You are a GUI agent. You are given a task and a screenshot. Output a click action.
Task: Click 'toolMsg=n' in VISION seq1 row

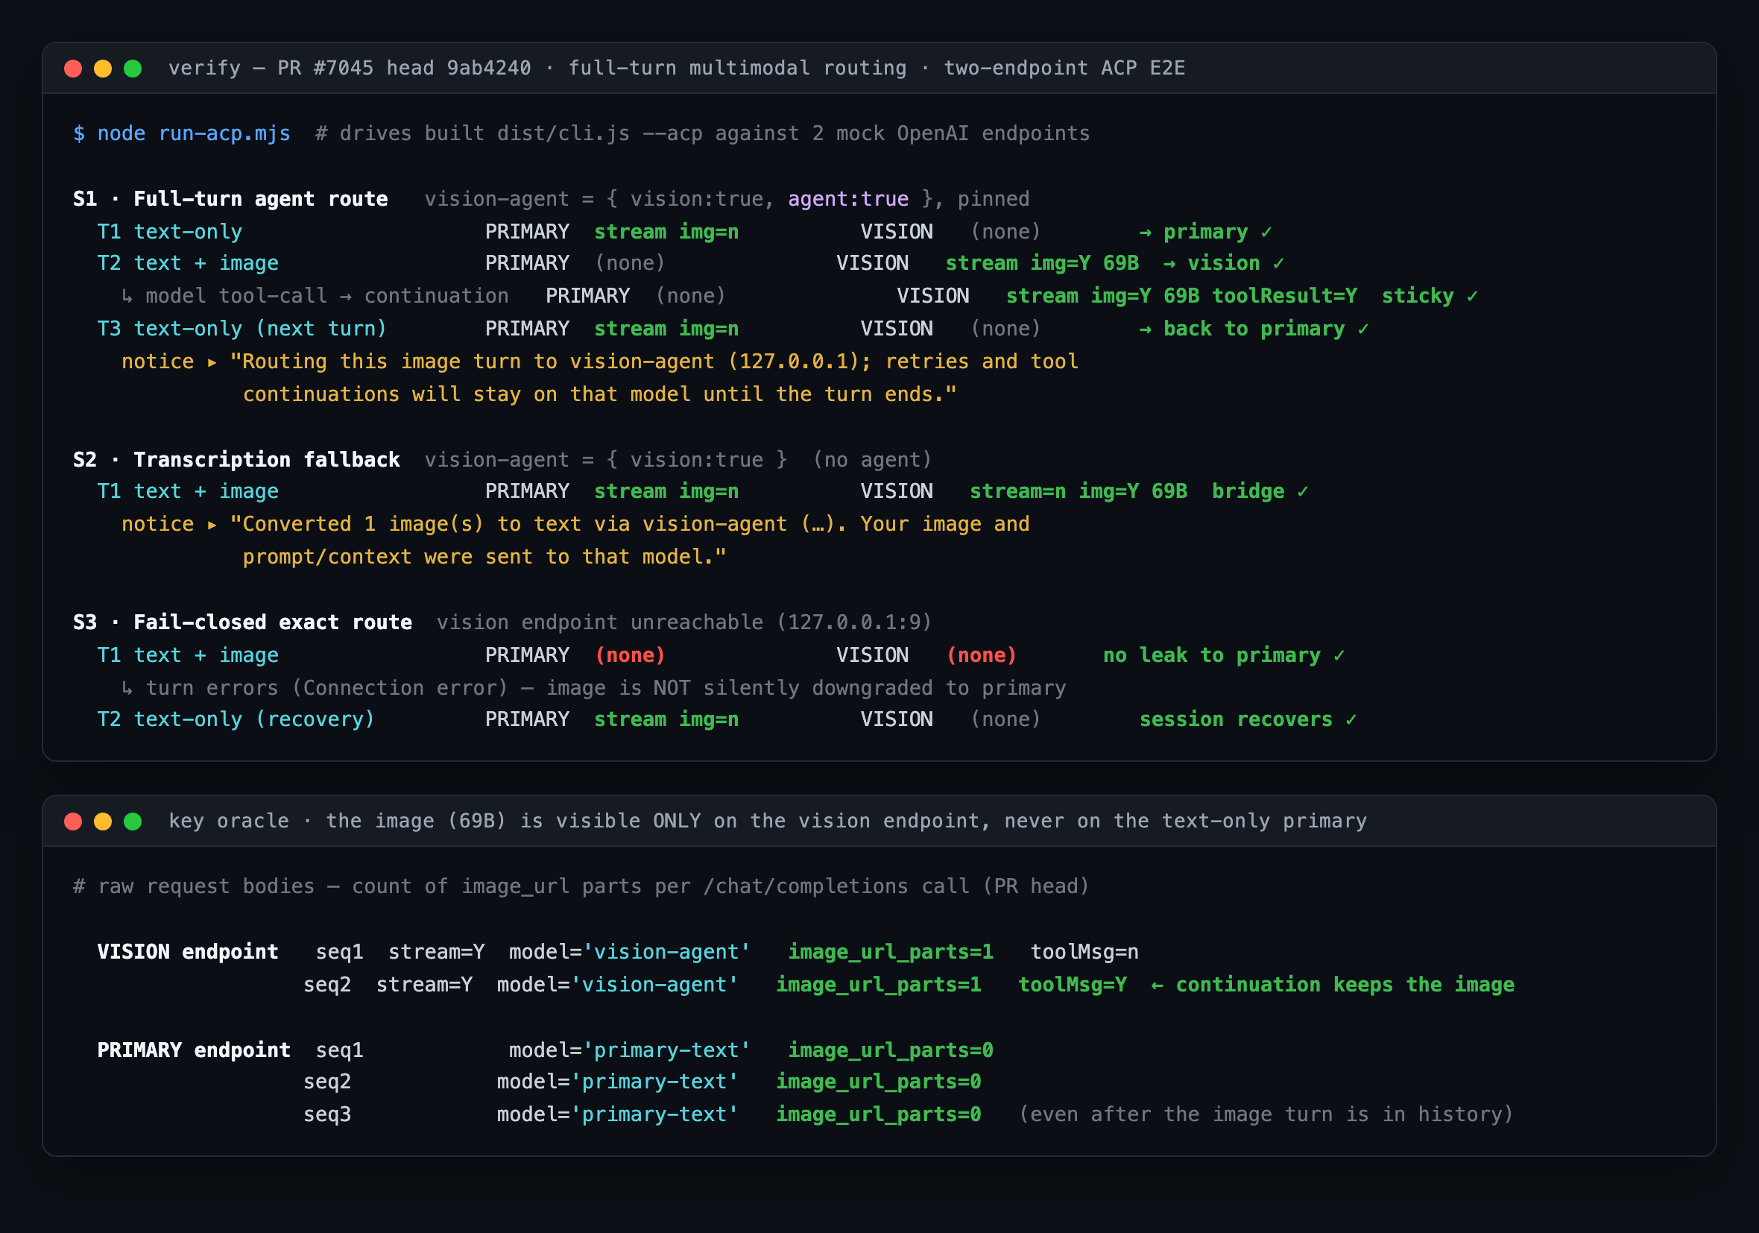tap(1084, 952)
